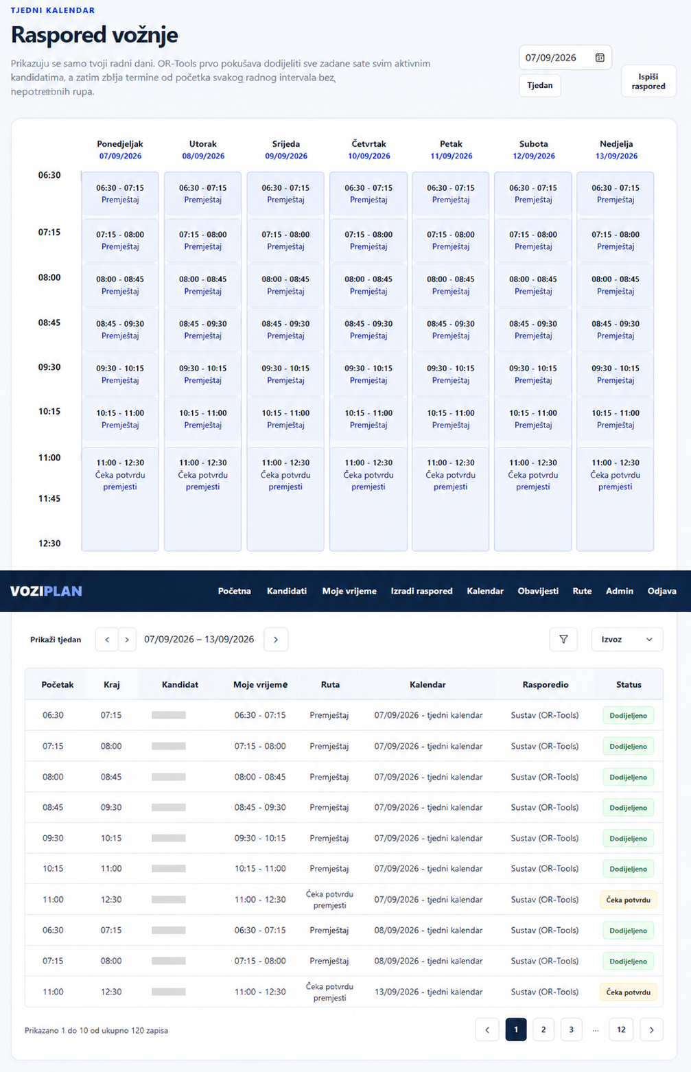Expand the Izvoz export dropdown
691x1072 pixels.
click(627, 640)
